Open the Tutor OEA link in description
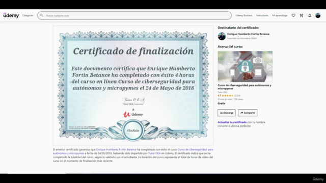 [x=154, y=154]
